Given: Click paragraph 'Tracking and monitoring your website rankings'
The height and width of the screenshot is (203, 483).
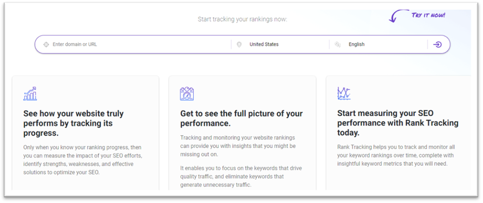Looking at the screenshot, I should pyautogui.click(x=238, y=146).
